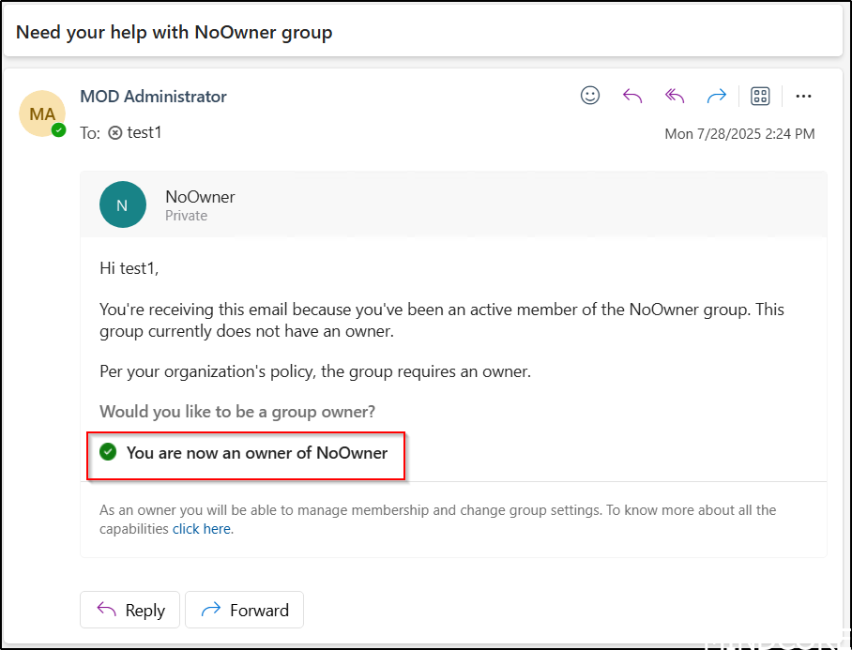Click the green checkmark confirmation icon
This screenshot has height=650, width=852.
click(109, 452)
